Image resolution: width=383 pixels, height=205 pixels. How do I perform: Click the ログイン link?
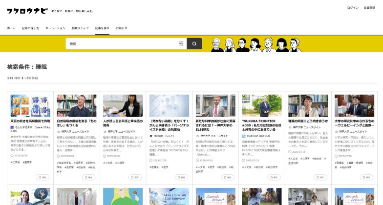coord(353,8)
